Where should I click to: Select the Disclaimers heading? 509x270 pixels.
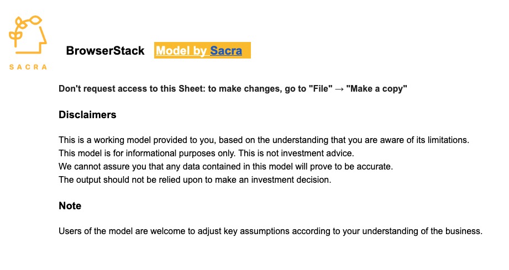pos(87,115)
